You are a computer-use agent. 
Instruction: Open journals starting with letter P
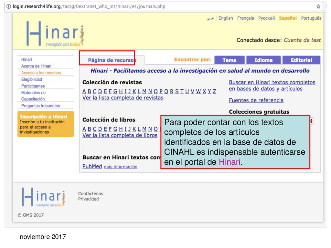[x=161, y=91]
